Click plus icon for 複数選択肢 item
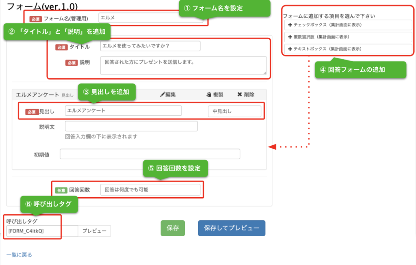Image resolution: width=416 pixels, height=265 pixels. point(290,37)
